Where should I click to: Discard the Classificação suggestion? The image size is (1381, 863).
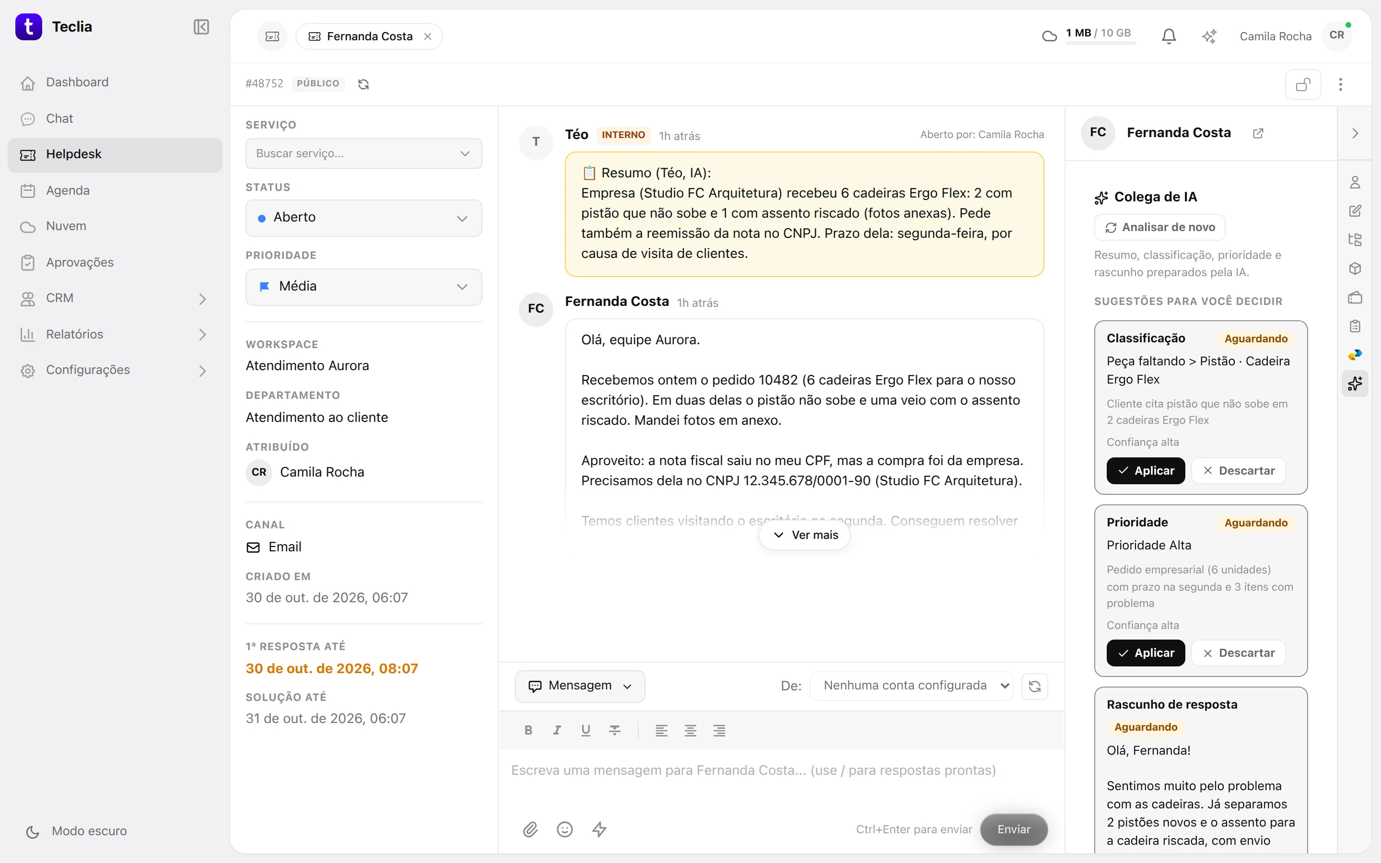[1238, 471]
